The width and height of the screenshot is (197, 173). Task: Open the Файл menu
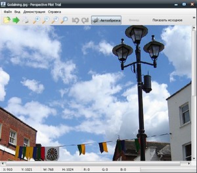8,11
